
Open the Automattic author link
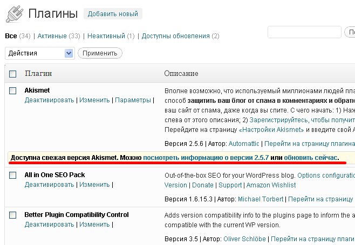pyautogui.click(x=244, y=144)
